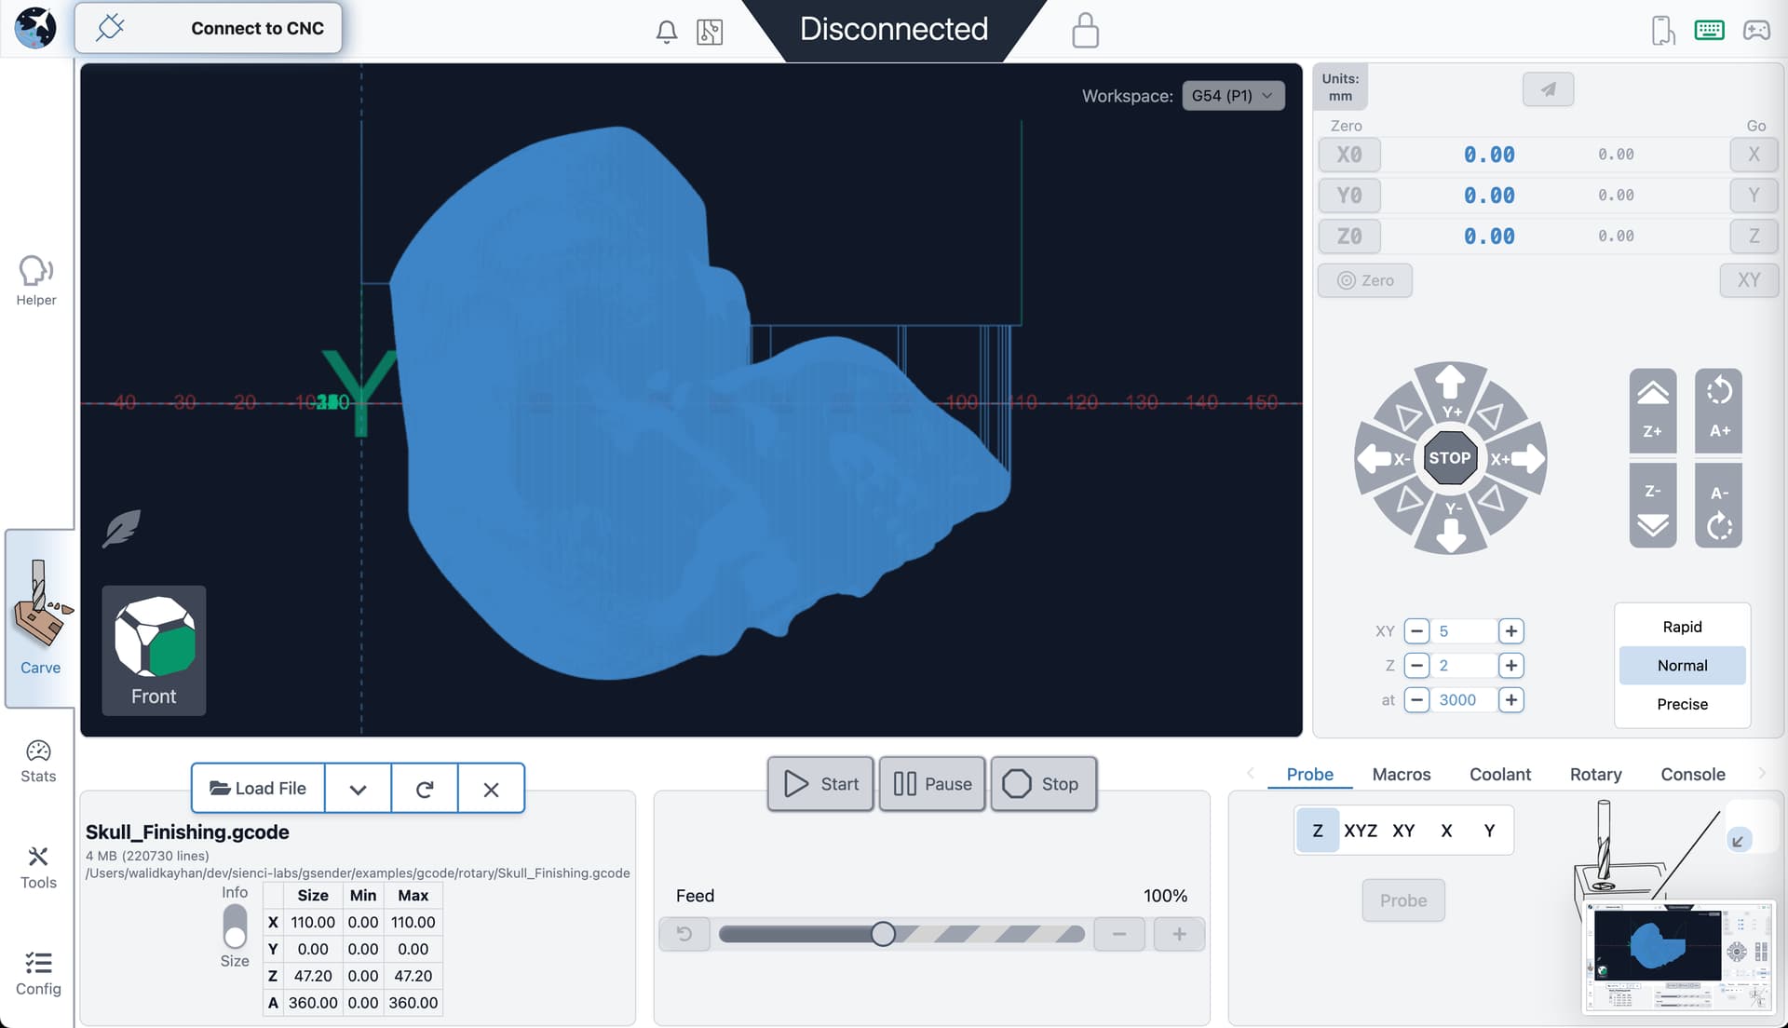
Task: Click Connect to CNC button
Action: [209, 28]
